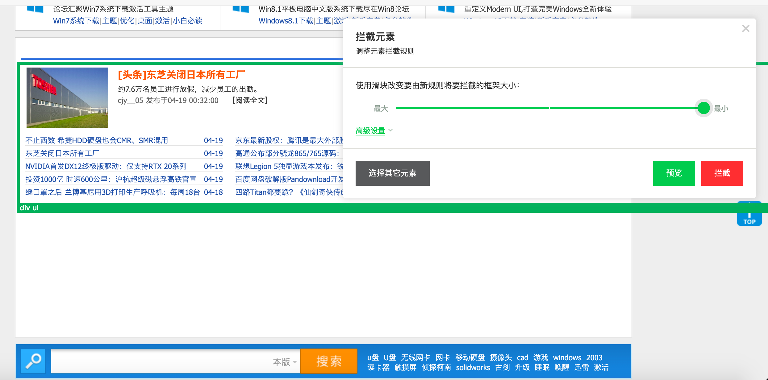Open Win7 桌面 link
Screen dimensions: 768x380
(145, 21)
